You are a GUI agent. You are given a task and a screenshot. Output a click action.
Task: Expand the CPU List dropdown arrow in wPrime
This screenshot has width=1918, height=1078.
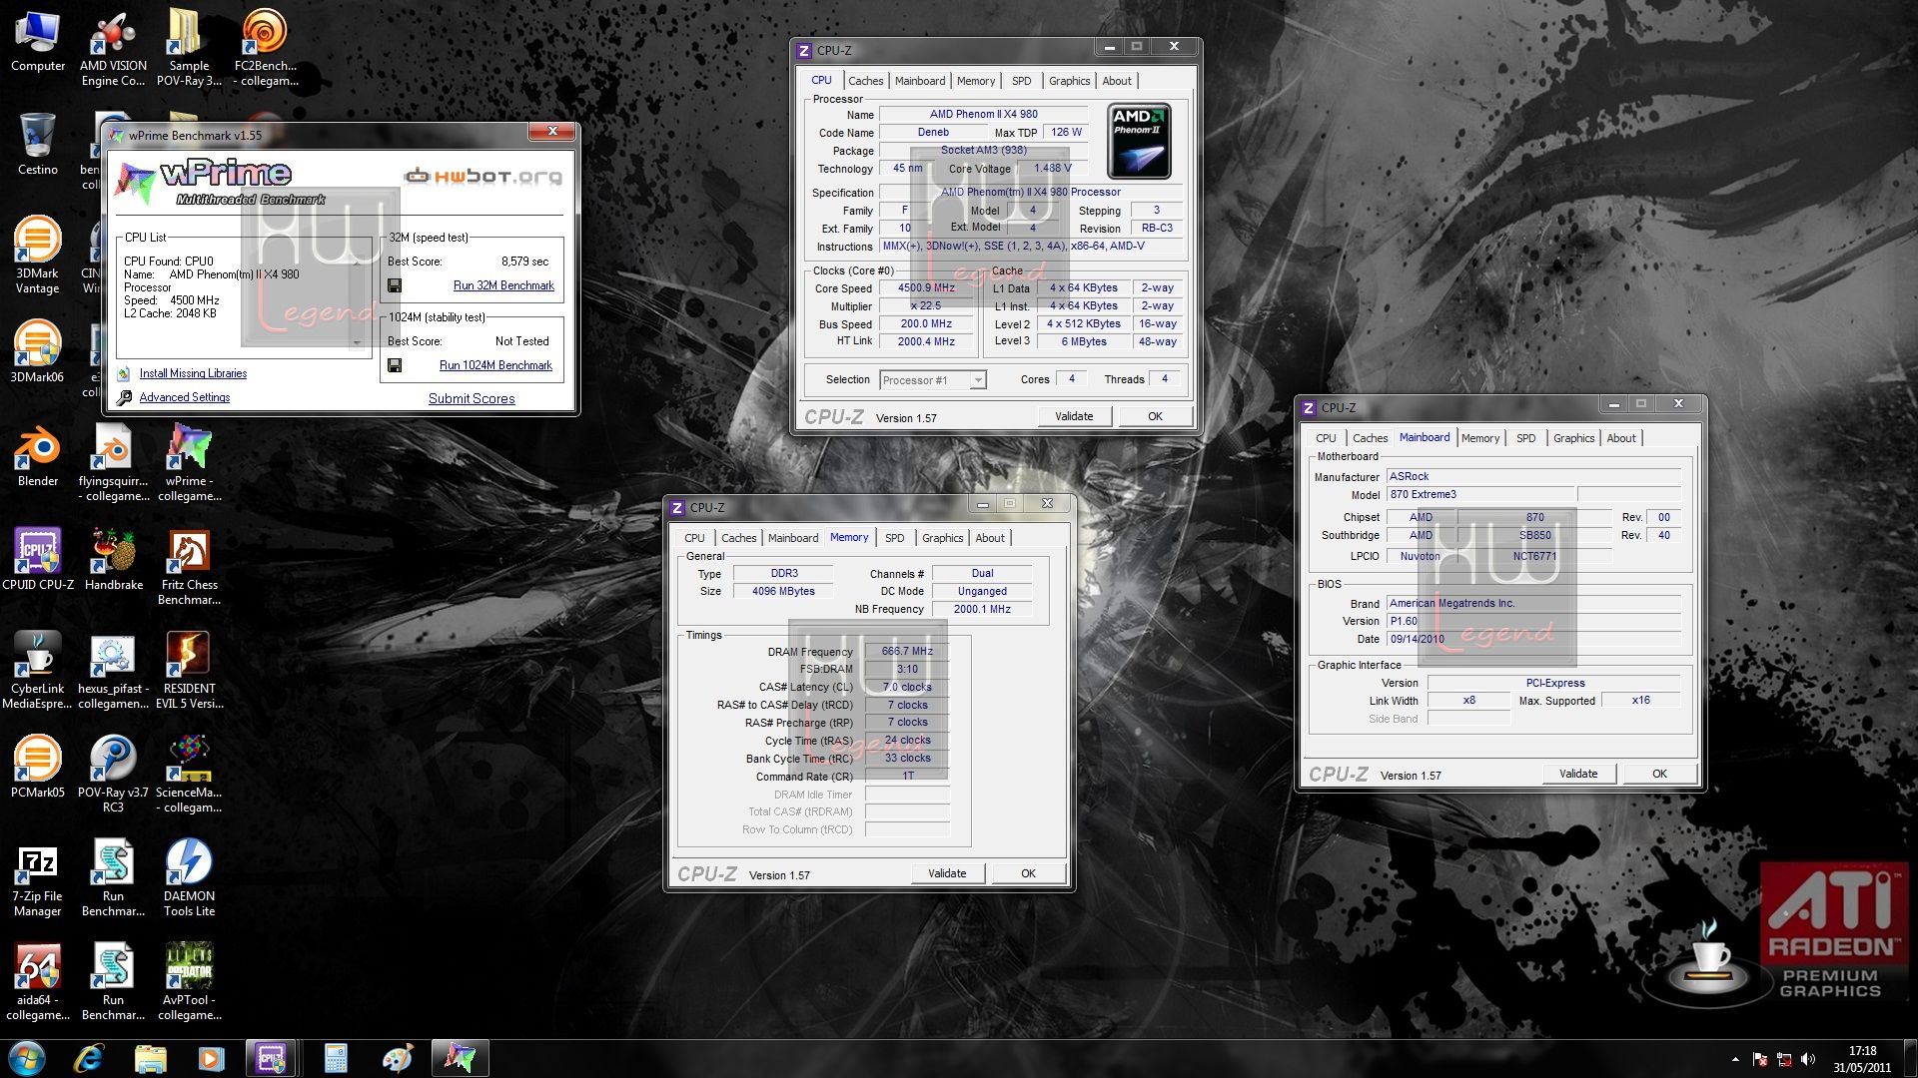[357, 342]
